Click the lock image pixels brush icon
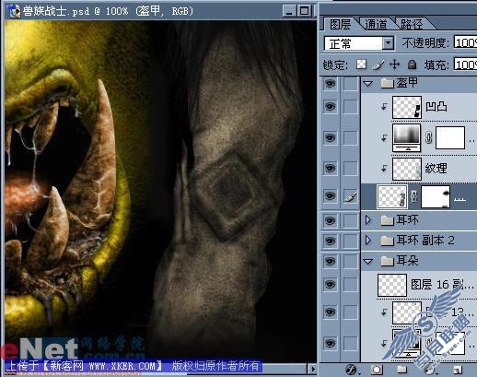The width and height of the screenshot is (477, 377). pos(378,65)
